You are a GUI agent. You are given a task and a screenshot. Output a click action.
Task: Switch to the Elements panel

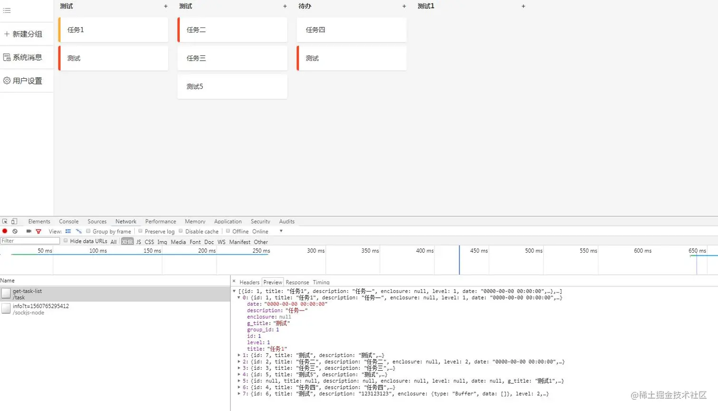click(x=39, y=221)
